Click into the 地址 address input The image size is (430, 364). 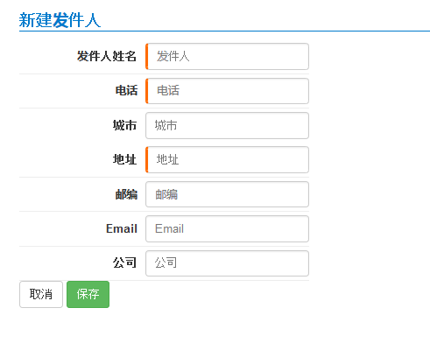(227, 159)
